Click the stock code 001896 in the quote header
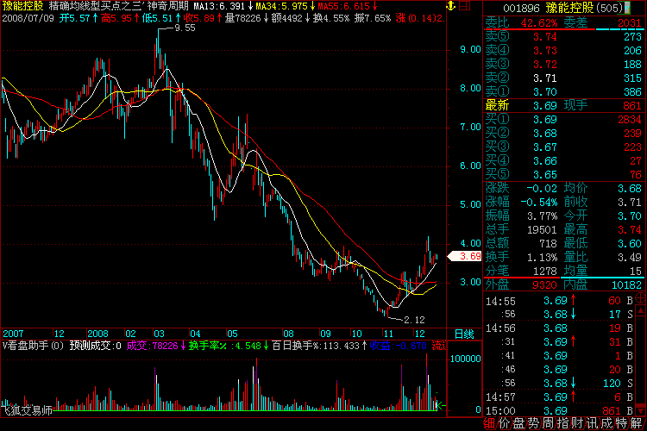Viewport: 647px width, 431px height. [x=522, y=8]
